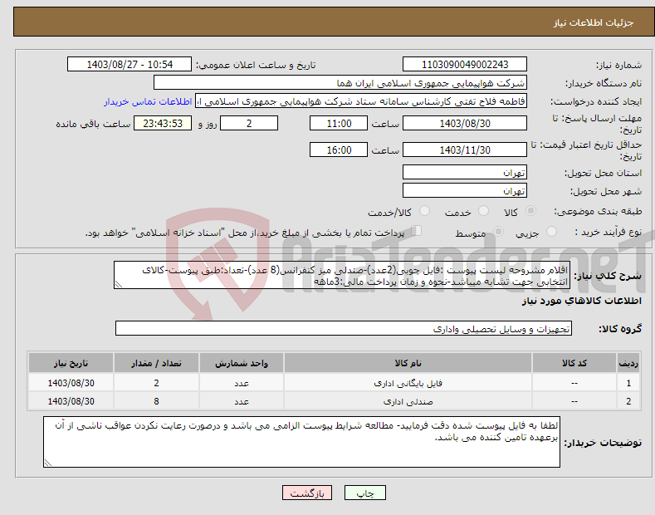Click the announcement date field 1403/08/27 - 10:54

[x=130, y=65]
